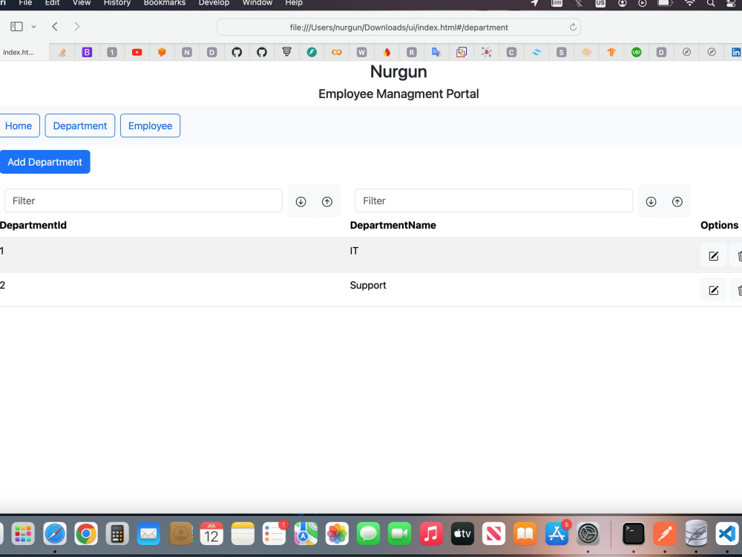Focus the DepartmentName Filter input
The width and height of the screenshot is (742, 557).
tap(493, 201)
